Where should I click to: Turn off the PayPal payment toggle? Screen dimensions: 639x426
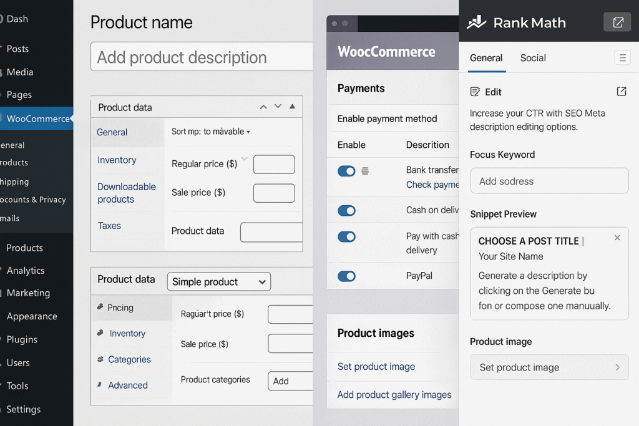346,276
